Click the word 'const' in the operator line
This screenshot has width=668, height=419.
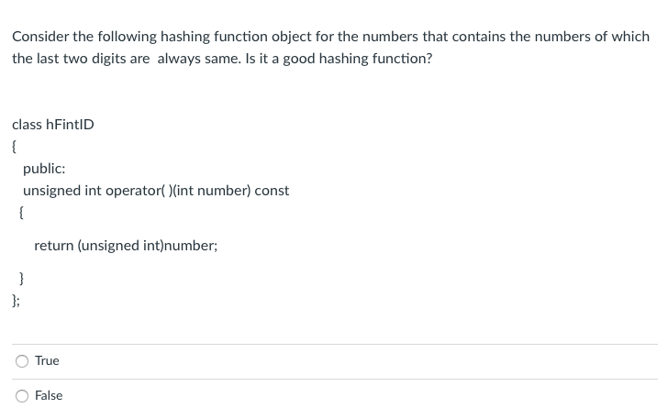click(272, 191)
